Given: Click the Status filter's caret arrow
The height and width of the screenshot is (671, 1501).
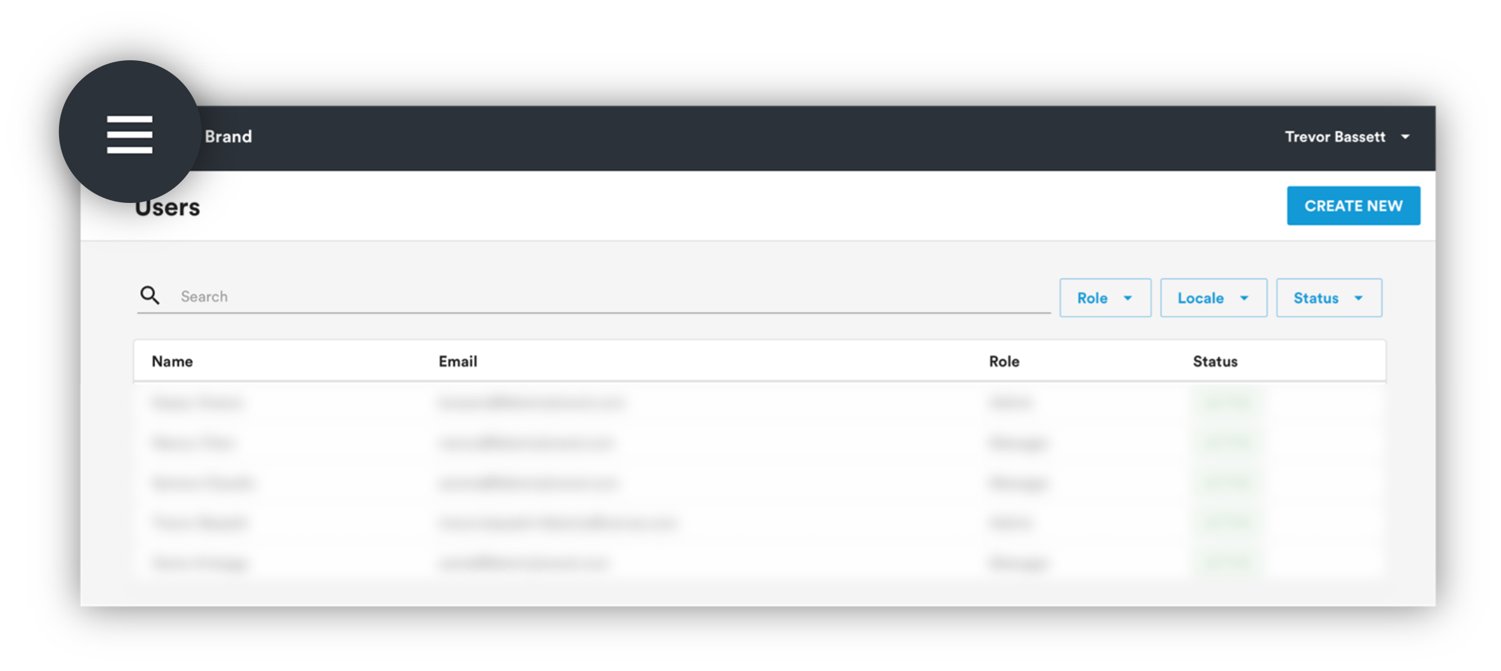Looking at the screenshot, I should (1358, 298).
